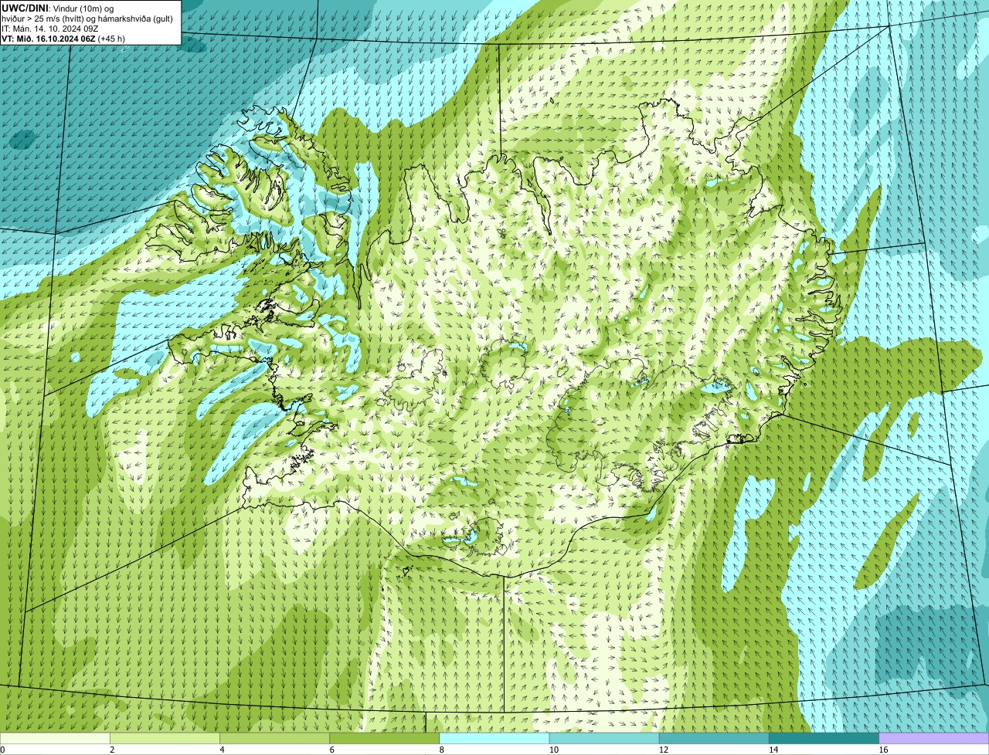Click the 8–10 m/s light cyan legend swatch
Screen dimensions: 989x755
(x=494, y=738)
